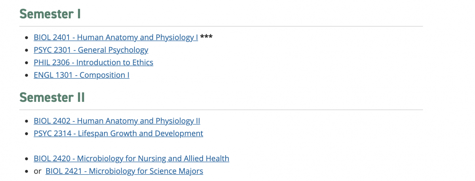The height and width of the screenshot is (181, 475).
Task: Click the triple asterisk footnote marker after BIOL 2401
Action: coord(206,37)
